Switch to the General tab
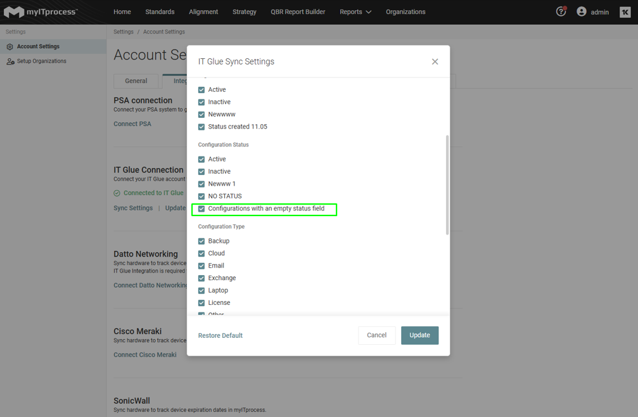The image size is (638, 417). [x=136, y=81]
